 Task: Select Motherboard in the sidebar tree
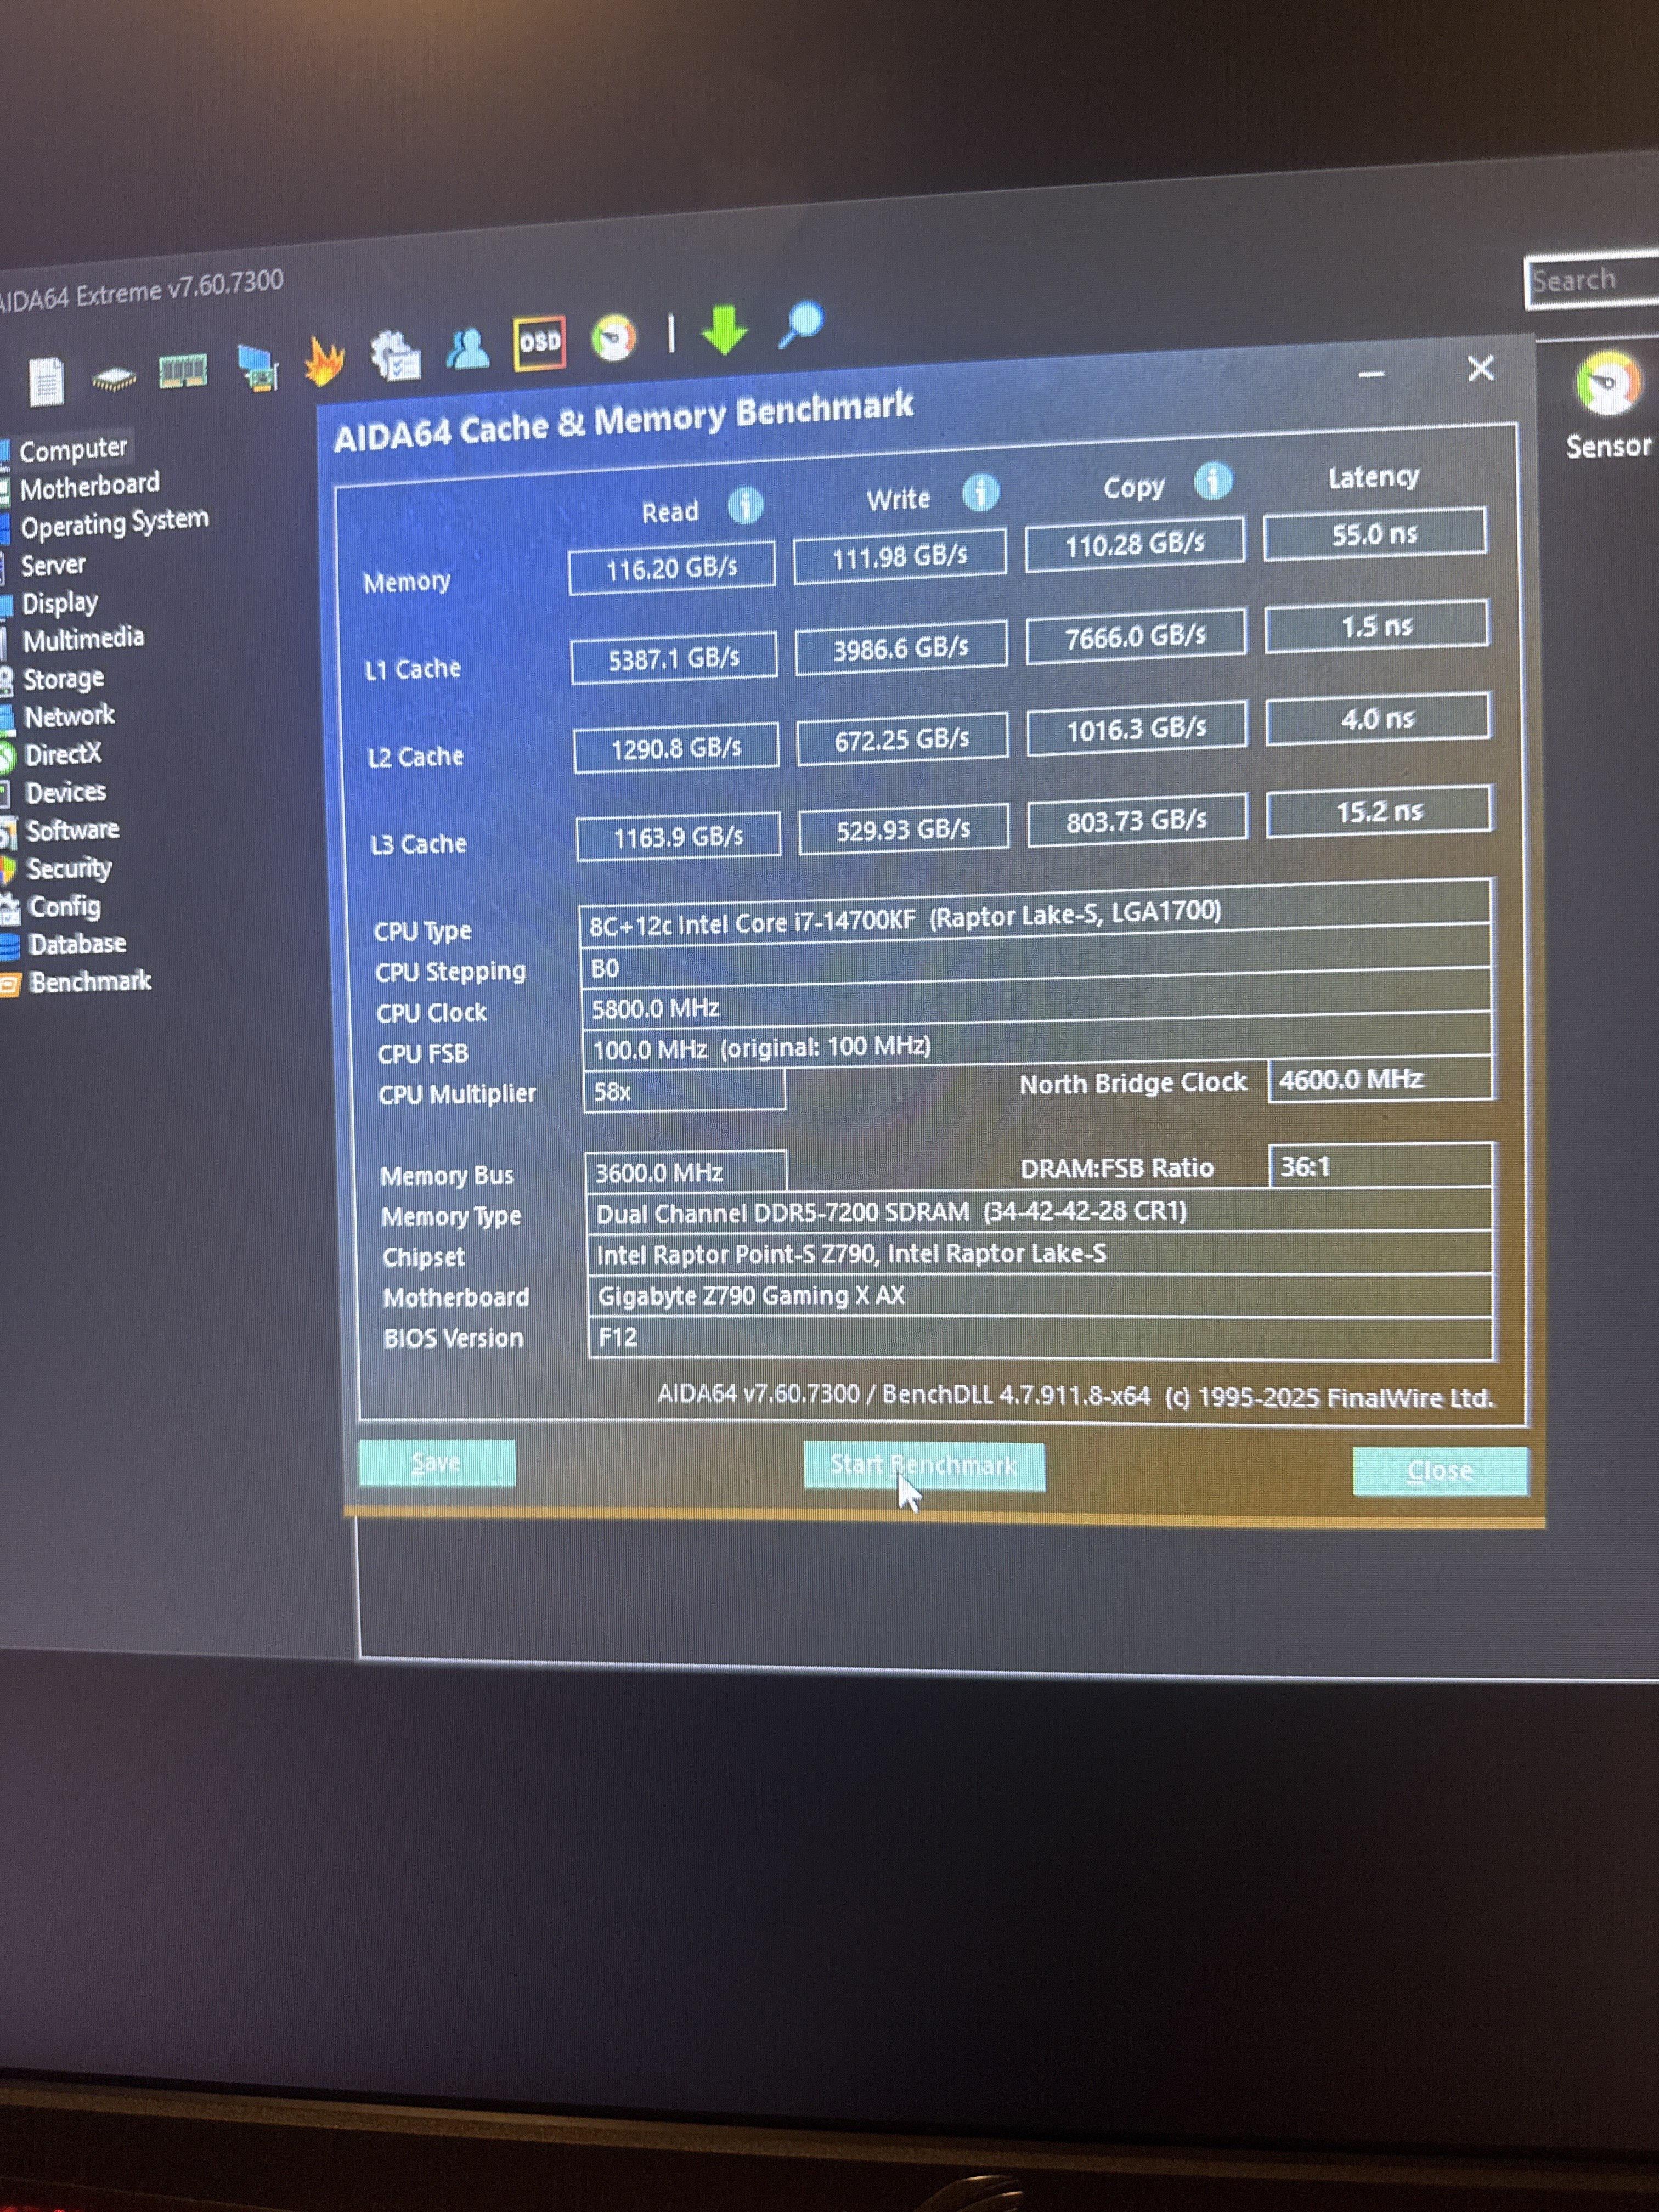[x=89, y=487]
